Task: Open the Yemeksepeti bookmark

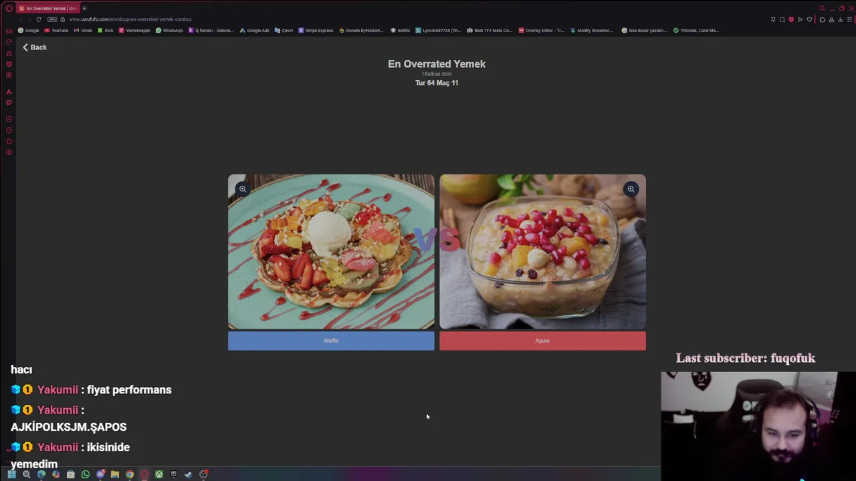Action: click(x=134, y=30)
